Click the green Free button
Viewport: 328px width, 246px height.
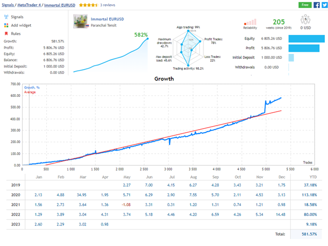coord(305,5)
